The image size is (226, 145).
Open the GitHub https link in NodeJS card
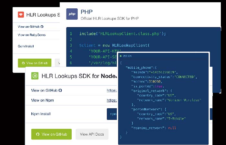(x=112, y=90)
